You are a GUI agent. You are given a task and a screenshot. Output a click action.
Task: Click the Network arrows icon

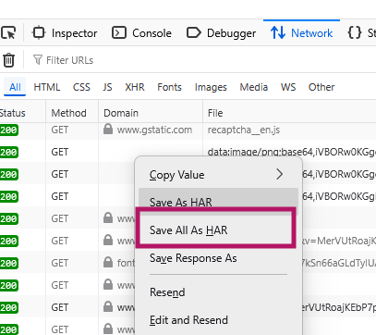point(278,32)
